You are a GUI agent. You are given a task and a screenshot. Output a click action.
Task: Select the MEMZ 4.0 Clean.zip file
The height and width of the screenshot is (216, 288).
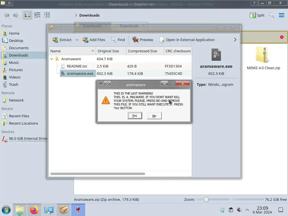(x=263, y=58)
